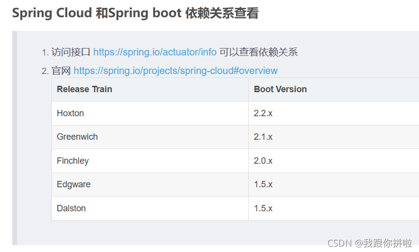This screenshot has width=419, height=252.
Task: Select the Greenwich table cell
Action: 150,137
